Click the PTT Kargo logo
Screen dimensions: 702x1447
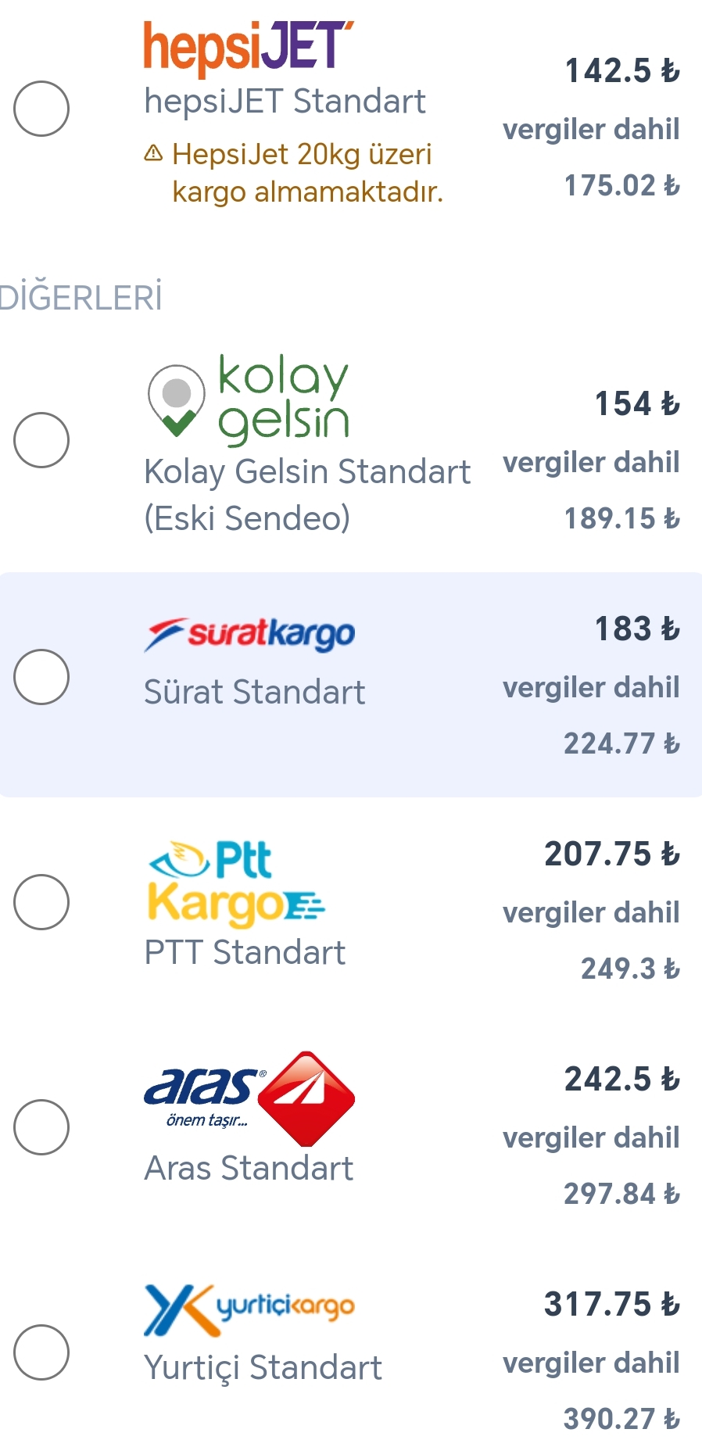(235, 883)
